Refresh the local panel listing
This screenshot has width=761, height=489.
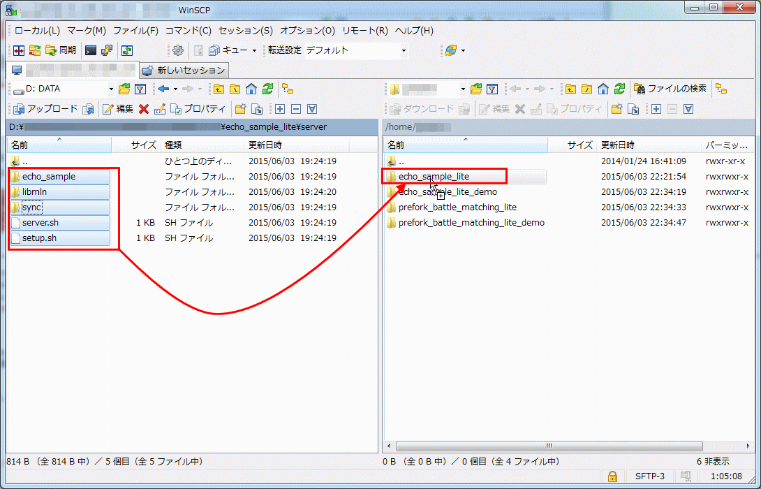pos(267,89)
